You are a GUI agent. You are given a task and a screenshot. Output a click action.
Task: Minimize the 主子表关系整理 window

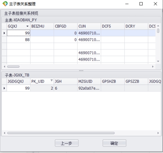coord(127,4)
